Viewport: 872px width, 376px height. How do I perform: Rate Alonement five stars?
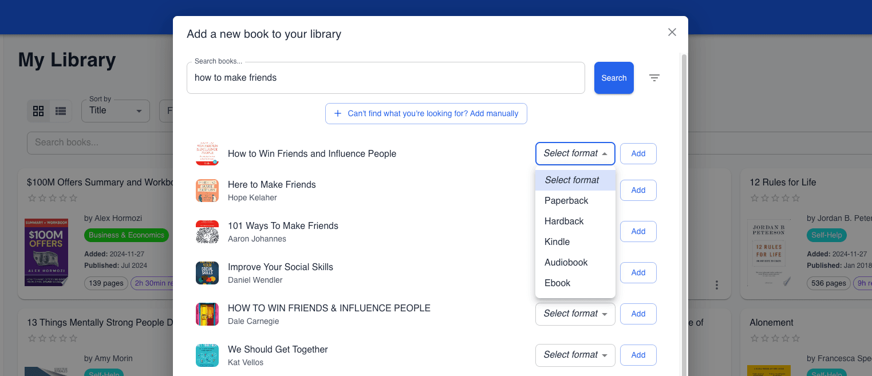point(796,338)
